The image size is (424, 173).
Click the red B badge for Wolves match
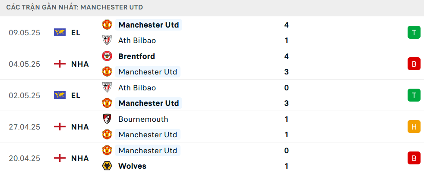(x=414, y=158)
